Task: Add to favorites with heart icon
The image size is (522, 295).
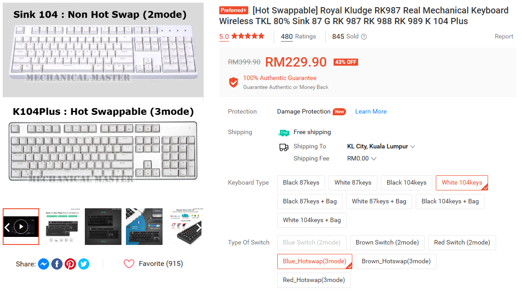Action: point(129,264)
